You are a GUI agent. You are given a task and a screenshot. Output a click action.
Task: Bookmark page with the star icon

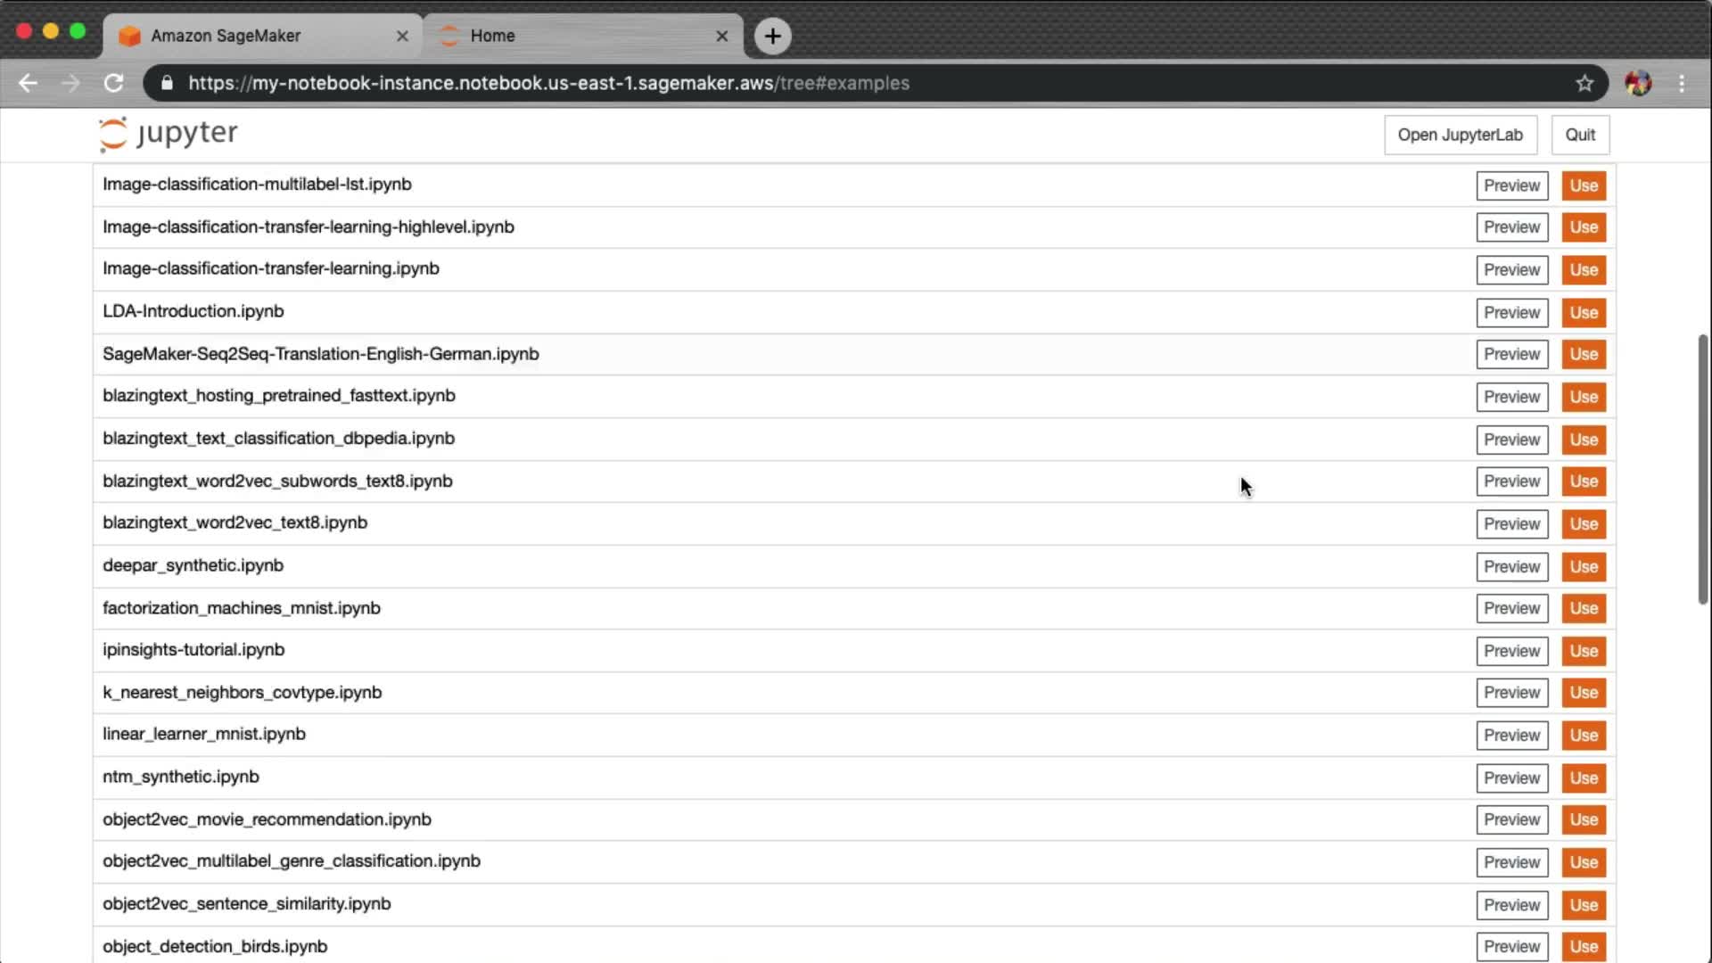coord(1584,83)
